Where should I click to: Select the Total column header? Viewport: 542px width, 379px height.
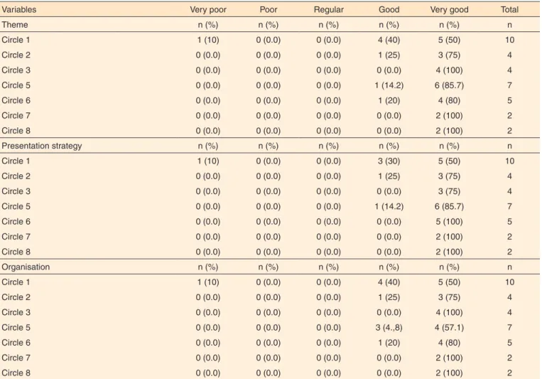[509, 10]
